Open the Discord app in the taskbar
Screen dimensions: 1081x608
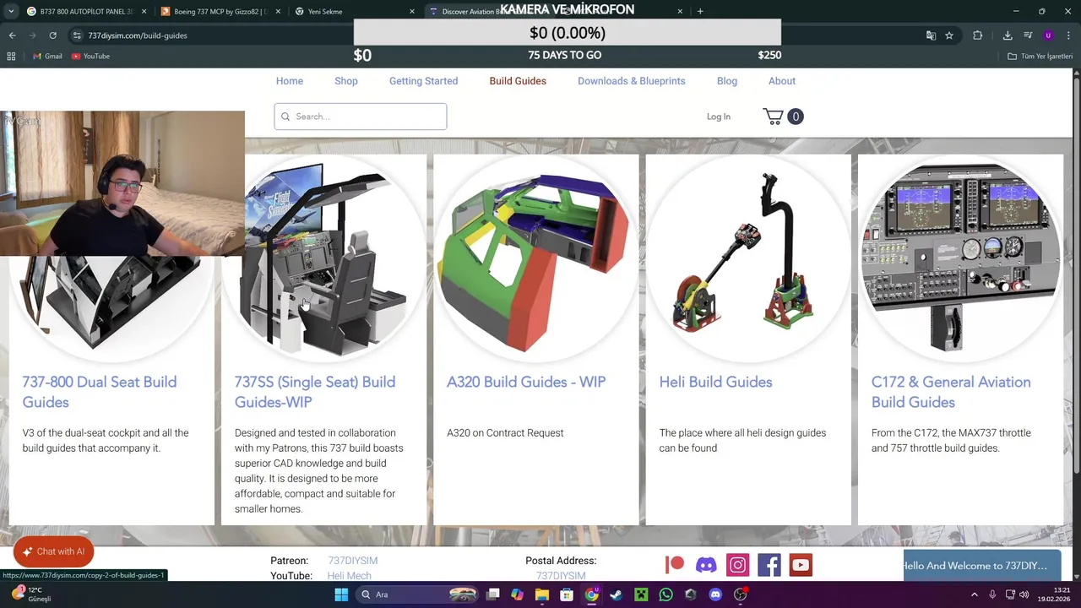[x=715, y=594]
